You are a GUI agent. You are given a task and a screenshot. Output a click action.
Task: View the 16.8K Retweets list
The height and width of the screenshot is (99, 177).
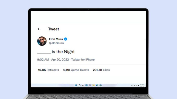coord(49,70)
